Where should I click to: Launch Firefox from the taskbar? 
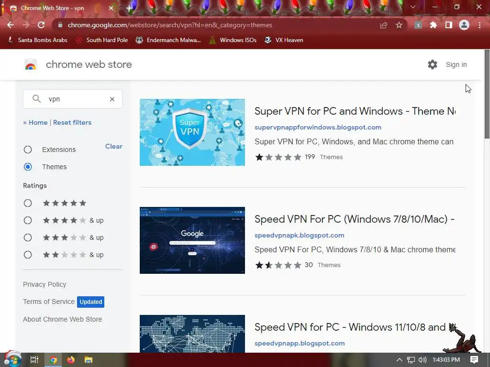[71, 360]
